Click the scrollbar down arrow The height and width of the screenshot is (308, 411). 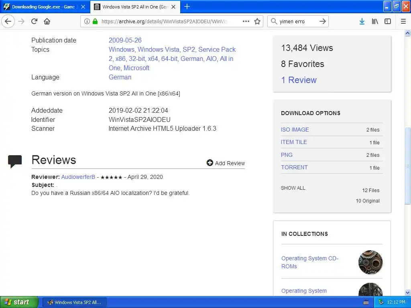(407, 292)
